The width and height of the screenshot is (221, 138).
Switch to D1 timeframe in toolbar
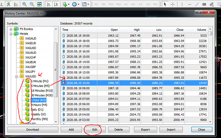pos(140,4)
